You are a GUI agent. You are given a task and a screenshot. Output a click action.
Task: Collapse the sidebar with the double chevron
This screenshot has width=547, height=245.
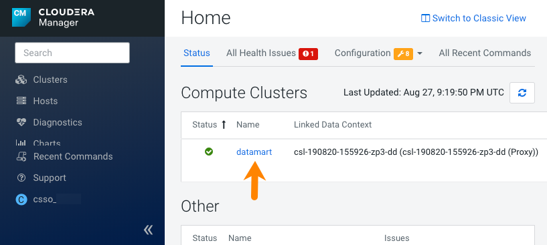148,230
